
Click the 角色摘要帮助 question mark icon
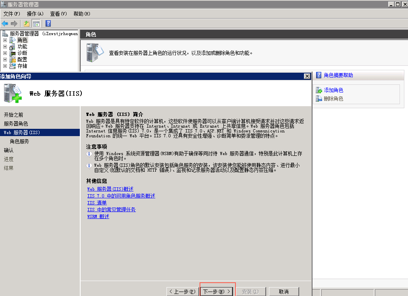(319, 75)
